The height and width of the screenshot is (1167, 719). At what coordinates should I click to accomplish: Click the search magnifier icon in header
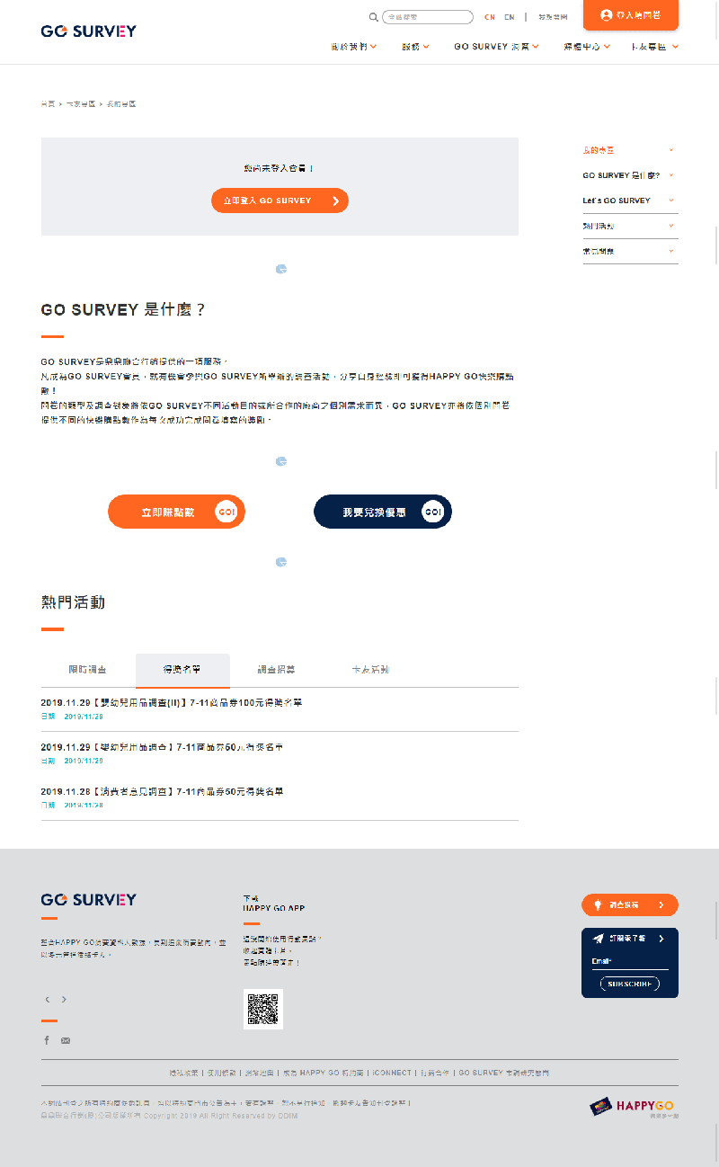coord(373,17)
